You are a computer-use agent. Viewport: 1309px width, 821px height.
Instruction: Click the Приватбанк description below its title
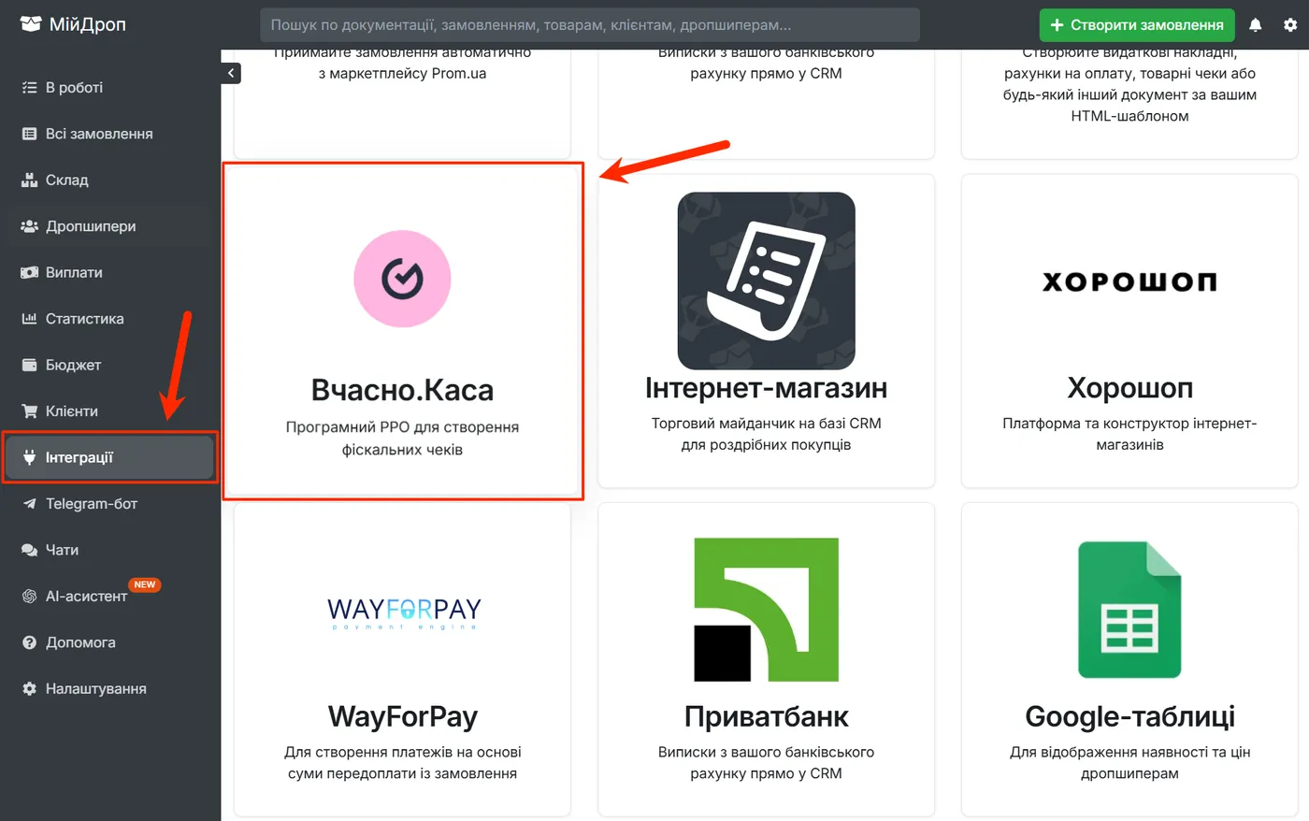tap(767, 763)
